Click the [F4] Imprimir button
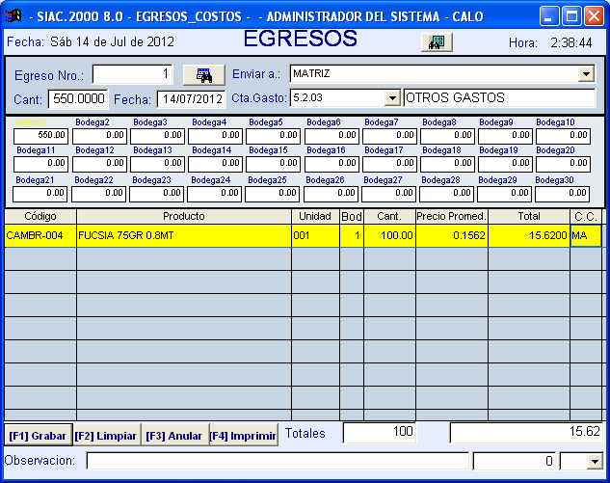The width and height of the screenshot is (610, 483). pos(243,436)
